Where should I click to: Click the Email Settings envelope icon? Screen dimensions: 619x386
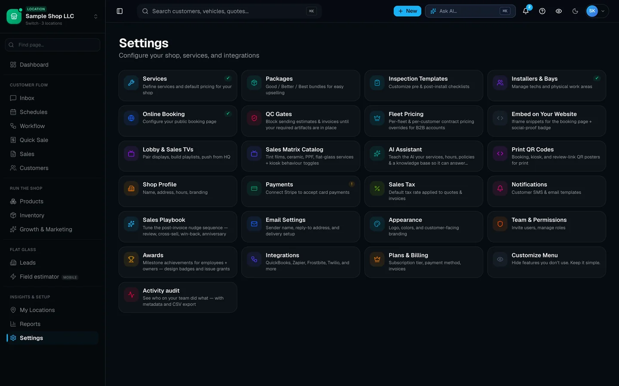(254, 224)
